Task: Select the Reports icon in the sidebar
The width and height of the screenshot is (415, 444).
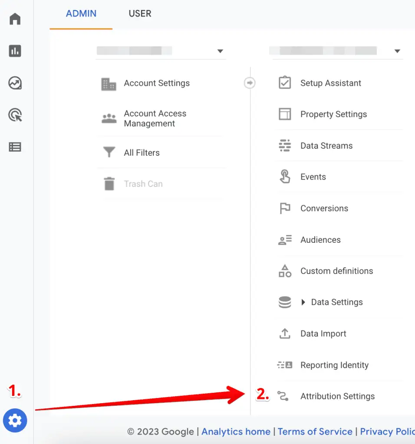Action: (15, 51)
